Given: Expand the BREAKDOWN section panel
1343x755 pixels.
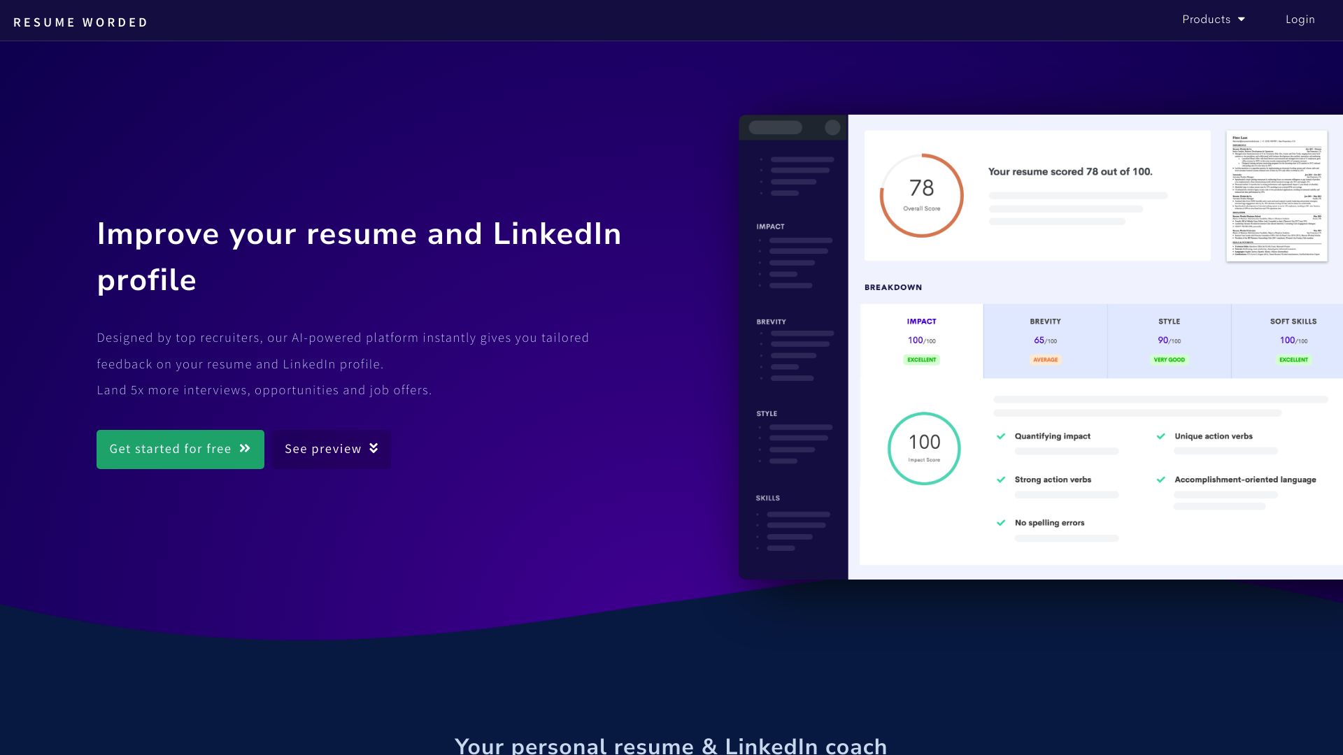Looking at the screenshot, I should (x=892, y=287).
